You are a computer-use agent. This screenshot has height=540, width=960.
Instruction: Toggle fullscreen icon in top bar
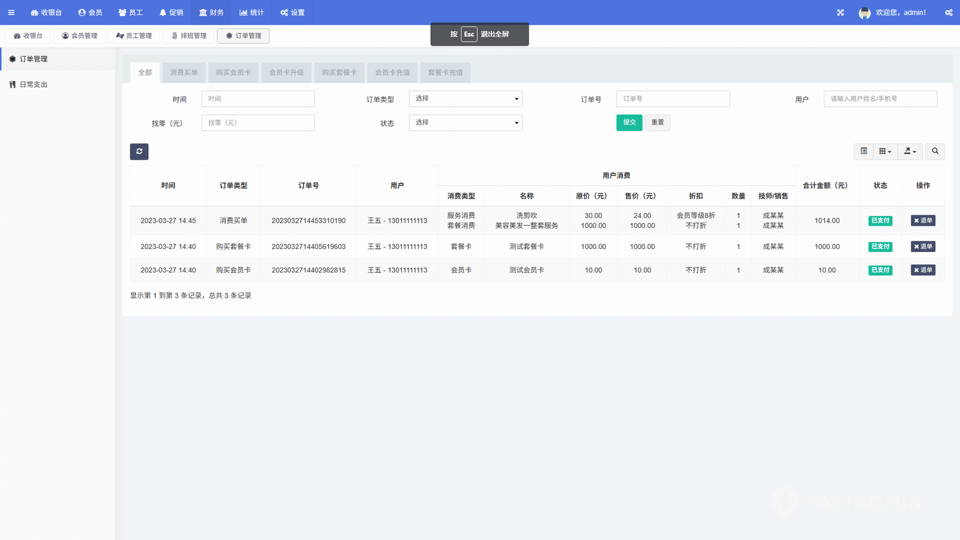840,13
